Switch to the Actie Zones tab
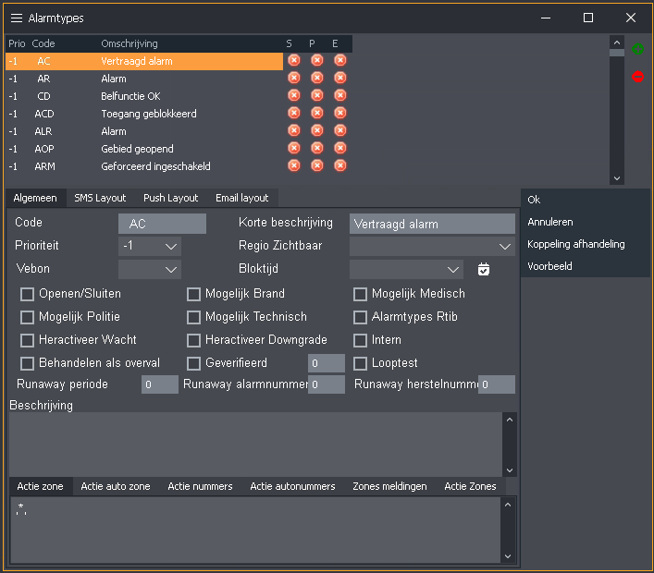Image resolution: width=654 pixels, height=573 pixels. coord(470,486)
